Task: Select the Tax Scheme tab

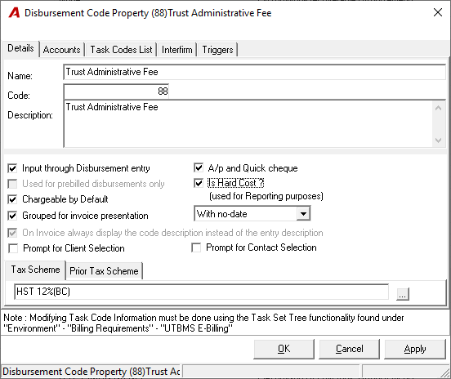Action: (35, 270)
